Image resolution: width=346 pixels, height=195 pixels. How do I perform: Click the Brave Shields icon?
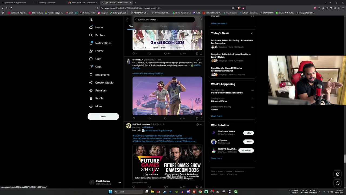click(x=239, y=8)
